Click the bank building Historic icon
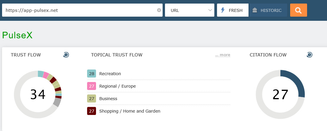 255,10
